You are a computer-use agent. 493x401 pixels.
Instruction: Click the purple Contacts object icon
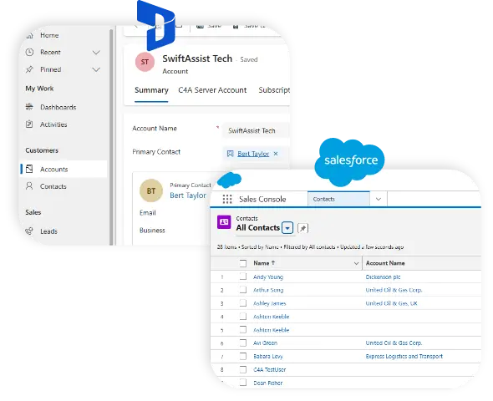pos(224,222)
